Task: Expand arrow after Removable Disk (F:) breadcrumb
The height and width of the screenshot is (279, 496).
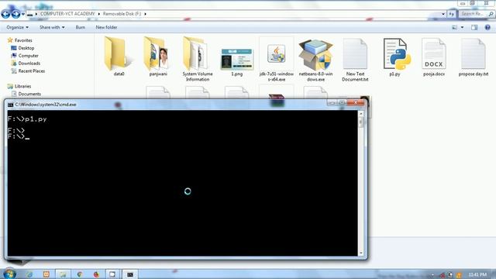Action: click(146, 14)
